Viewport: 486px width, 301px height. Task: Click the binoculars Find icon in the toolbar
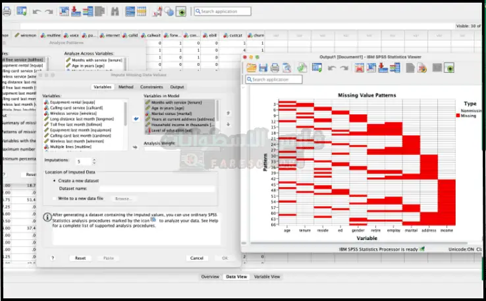(x=115, y=11)
